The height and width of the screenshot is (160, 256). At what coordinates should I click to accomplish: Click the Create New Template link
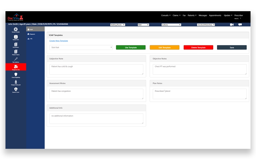click(x=59, y=41)
